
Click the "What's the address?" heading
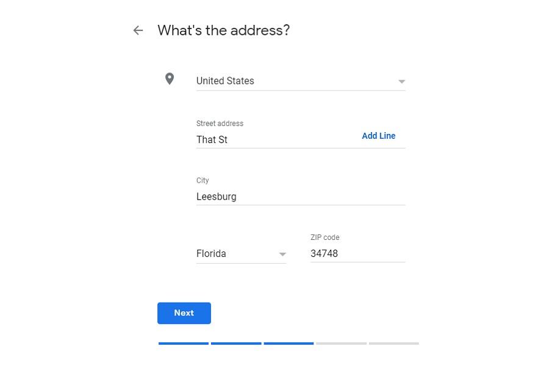223,30
